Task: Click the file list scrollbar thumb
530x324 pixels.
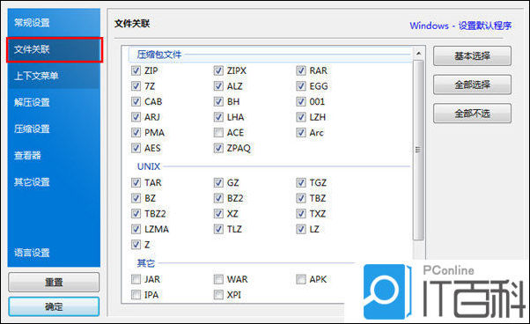Action: 418,150
